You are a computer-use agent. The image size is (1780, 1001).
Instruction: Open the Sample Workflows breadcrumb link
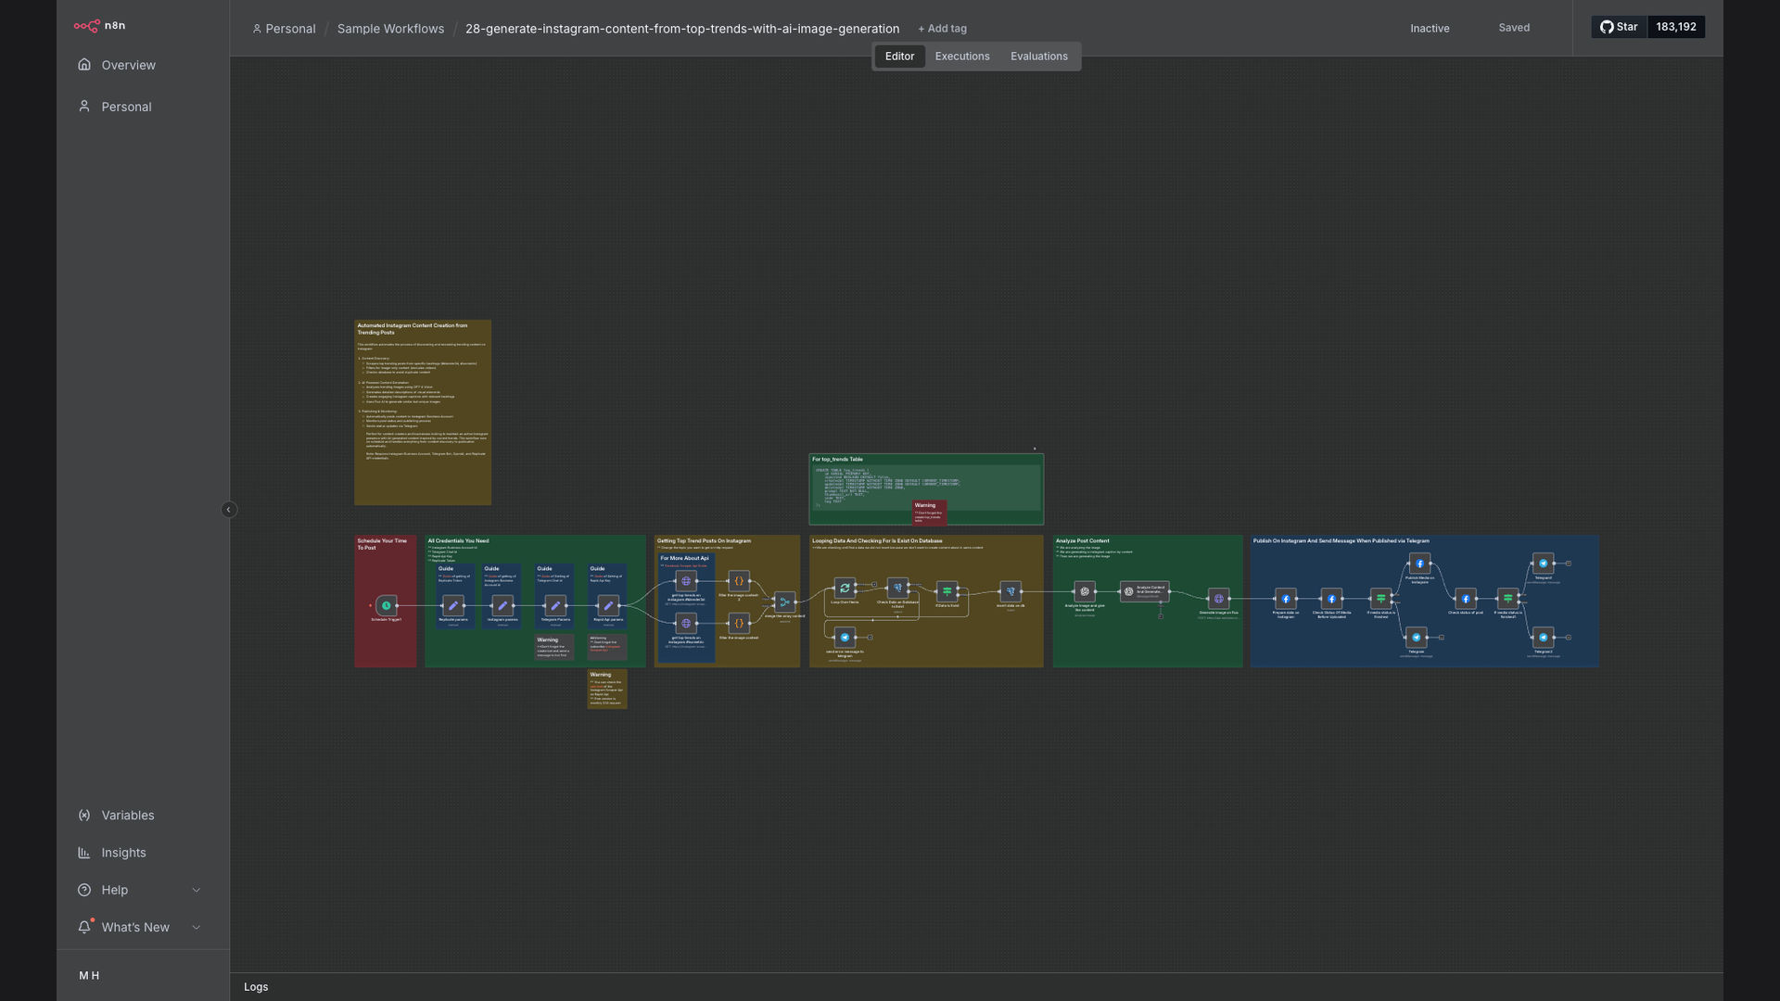coord(390,29)
